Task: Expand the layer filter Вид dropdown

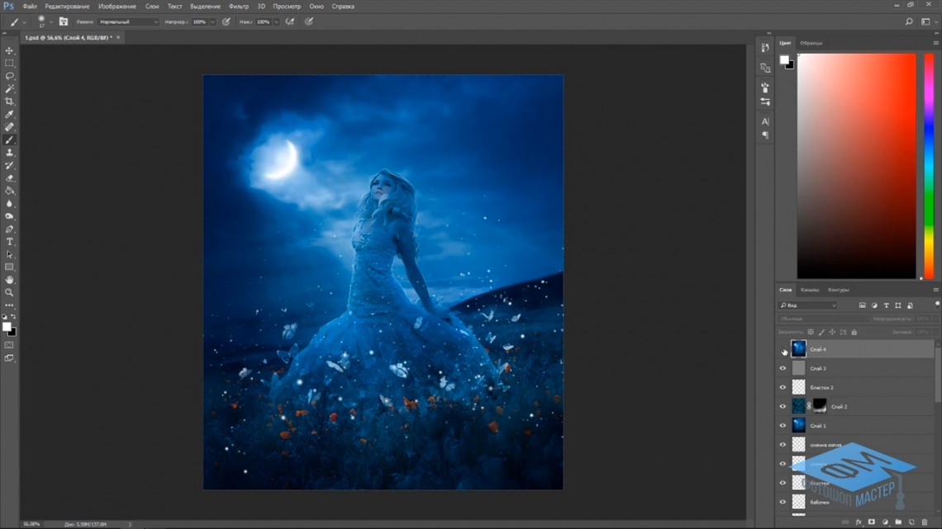Action: click(808, 305)
